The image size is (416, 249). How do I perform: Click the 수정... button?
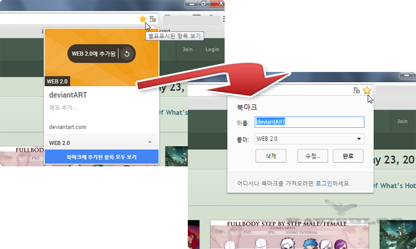pyautogui.click(x=313, y=156)
